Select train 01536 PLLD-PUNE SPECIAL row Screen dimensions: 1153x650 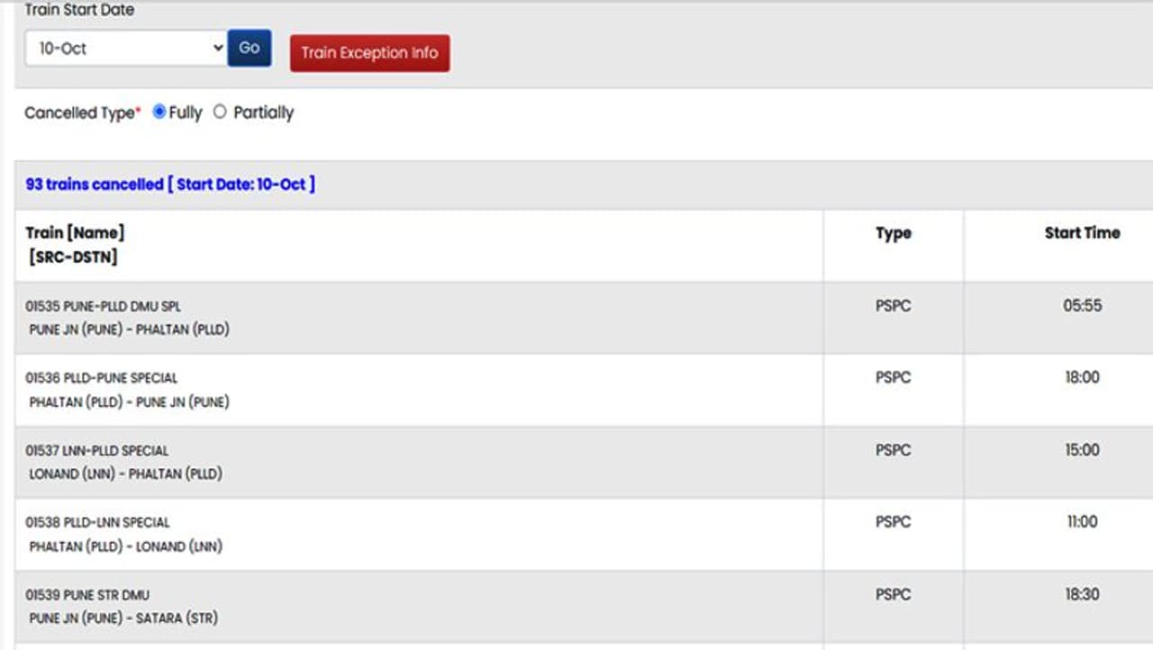(x=101, y=378)
